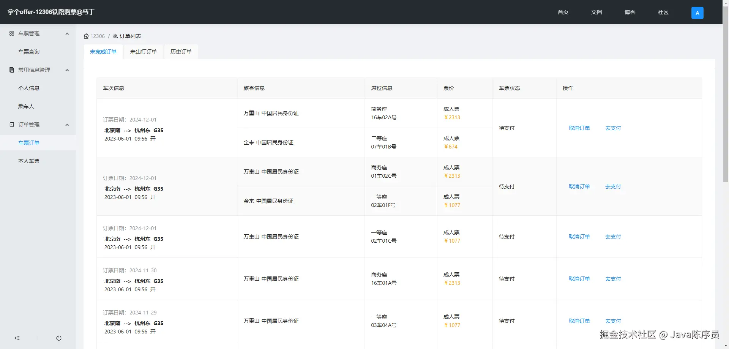Open 本人车票 in the sidebar

38,161
